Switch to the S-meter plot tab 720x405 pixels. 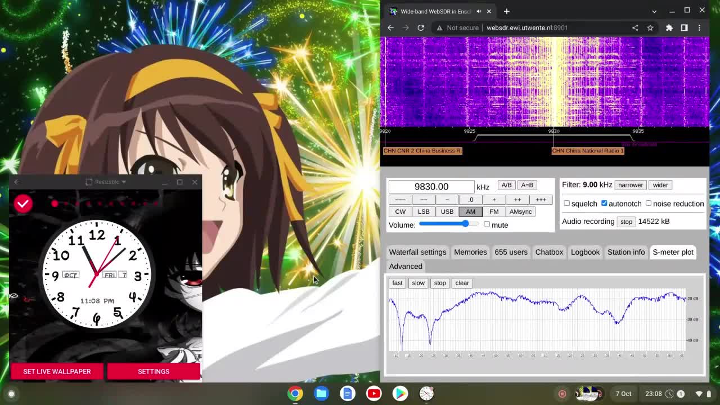click(x=673, y=252)
